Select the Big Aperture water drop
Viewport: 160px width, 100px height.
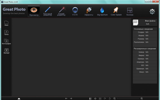coord(102,11)
